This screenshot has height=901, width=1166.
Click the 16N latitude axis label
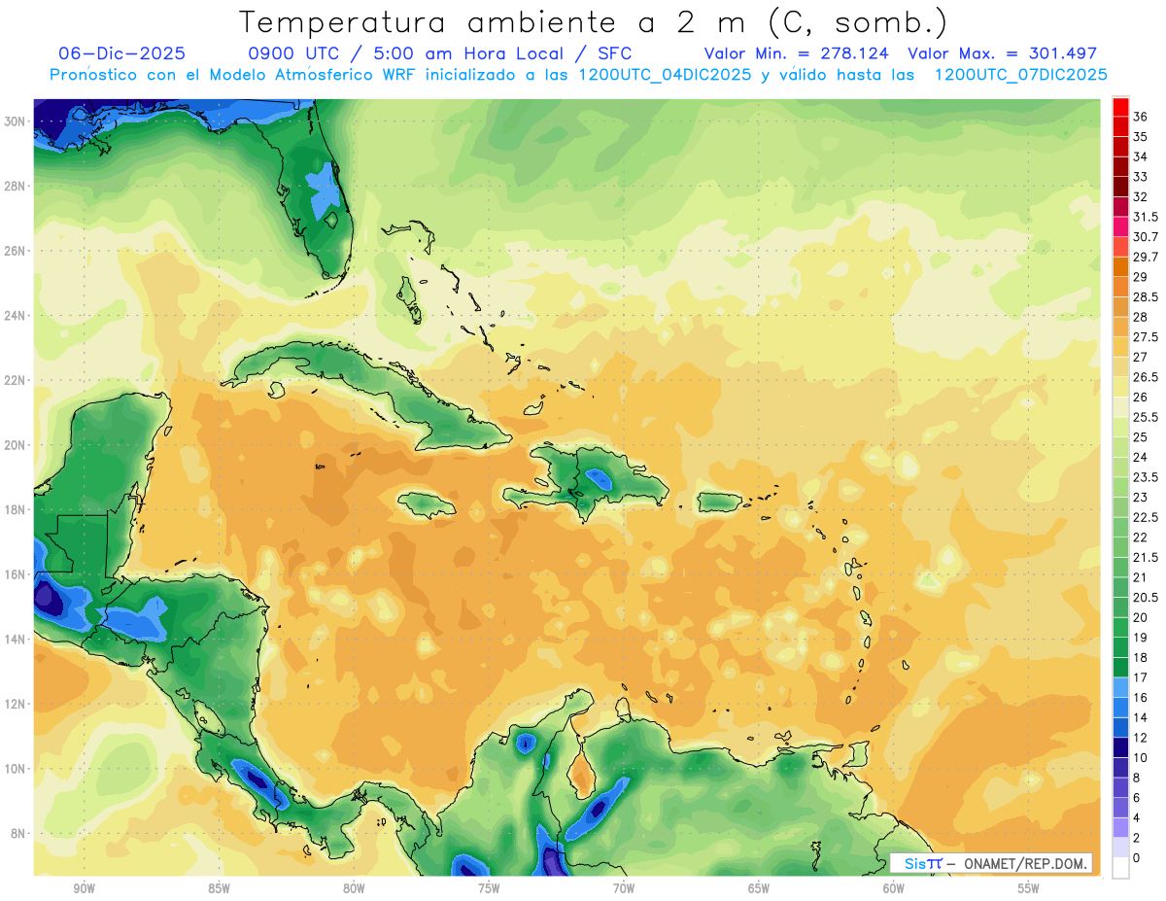tap(15, 574)
